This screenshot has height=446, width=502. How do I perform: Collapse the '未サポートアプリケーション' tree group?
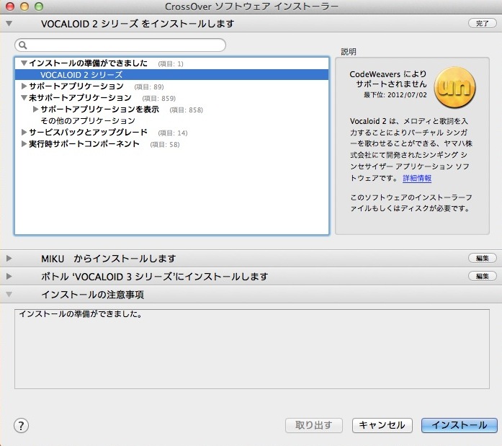coord(24,98)
